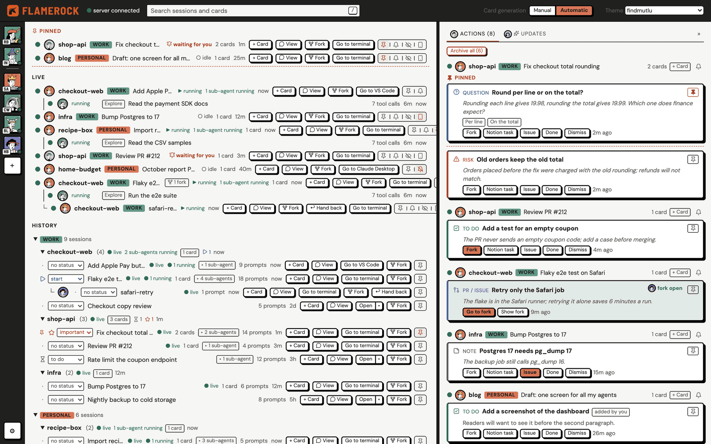Open dropdown arrow beside Open on Checkout copy review
This screenshot has width=711, height=444.
[x=379, y=306]
